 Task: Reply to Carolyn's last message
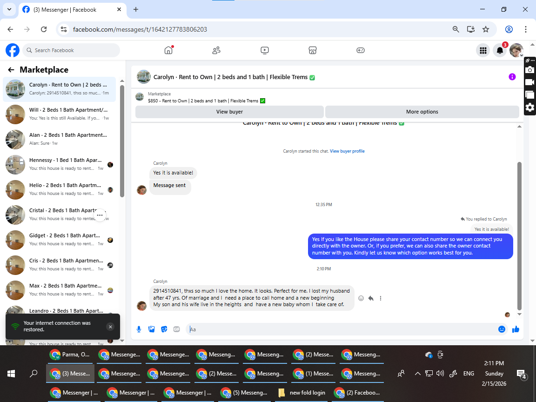371,298
